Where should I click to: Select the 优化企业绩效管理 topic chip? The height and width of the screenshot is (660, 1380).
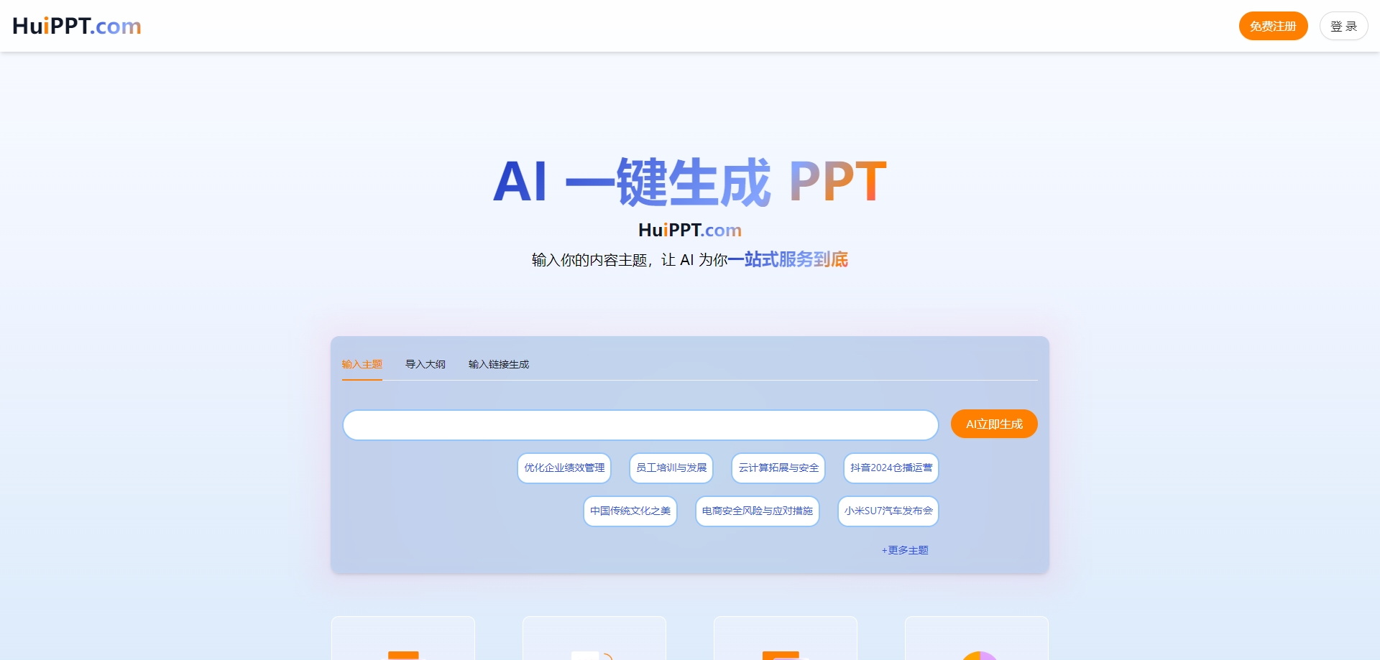[563, 468]
